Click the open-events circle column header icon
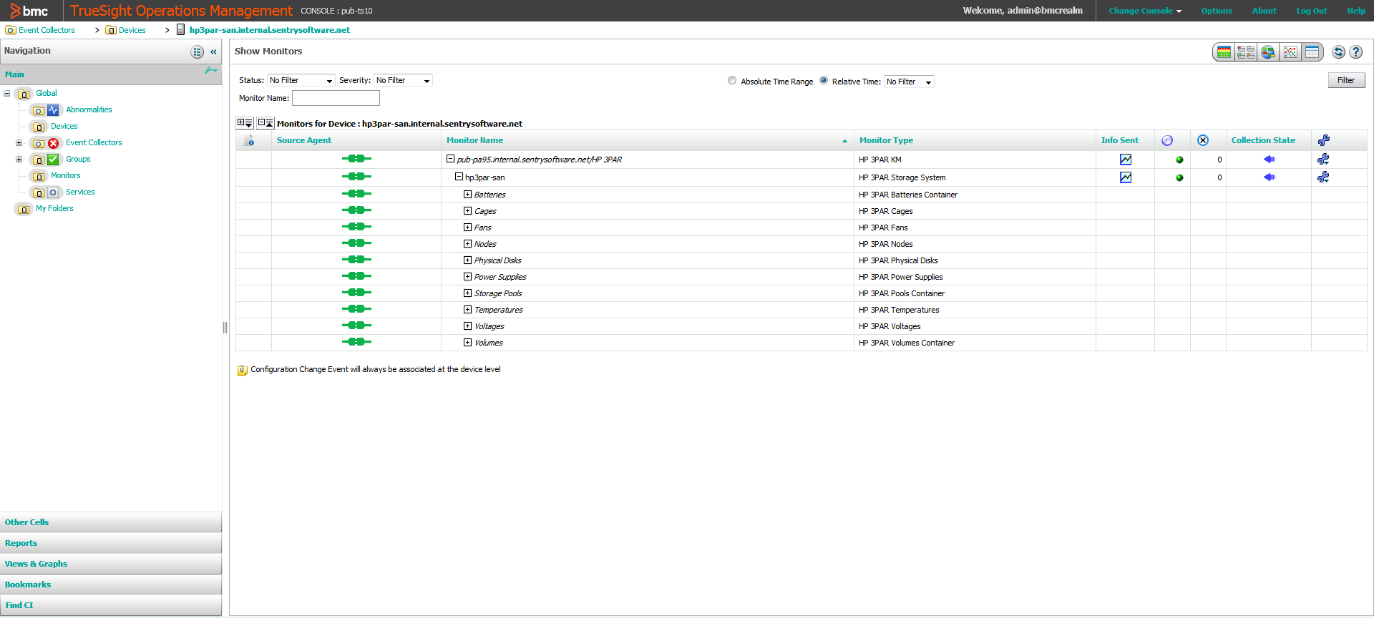Screen dimensions: 1374x621 [1167, 140]
